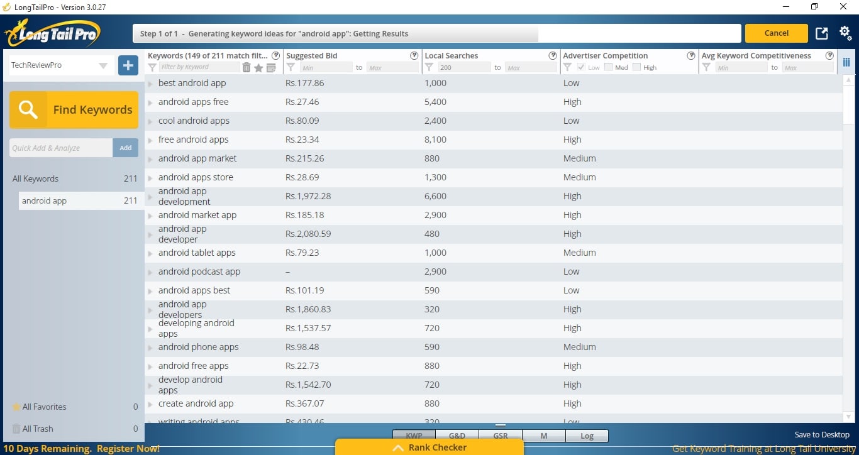
Task: Click the trash icon in the Keywords filter
Action: point(247,68)
